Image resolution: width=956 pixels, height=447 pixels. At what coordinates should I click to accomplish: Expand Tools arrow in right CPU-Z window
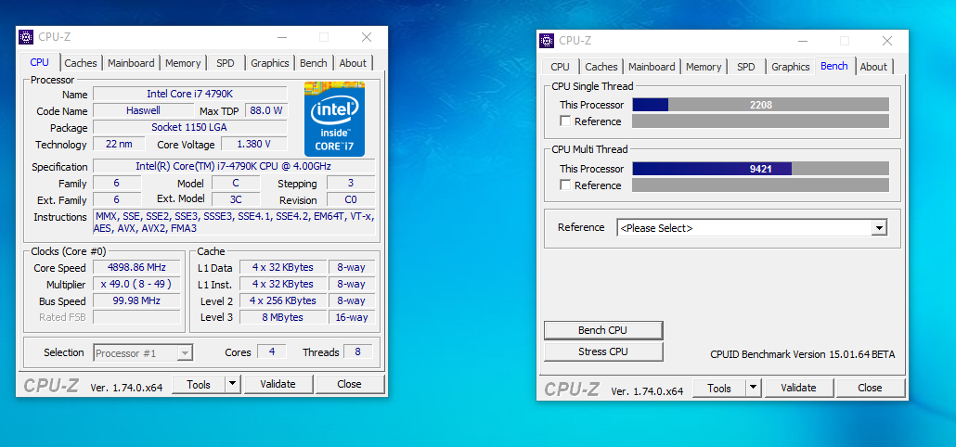(754, 388)
